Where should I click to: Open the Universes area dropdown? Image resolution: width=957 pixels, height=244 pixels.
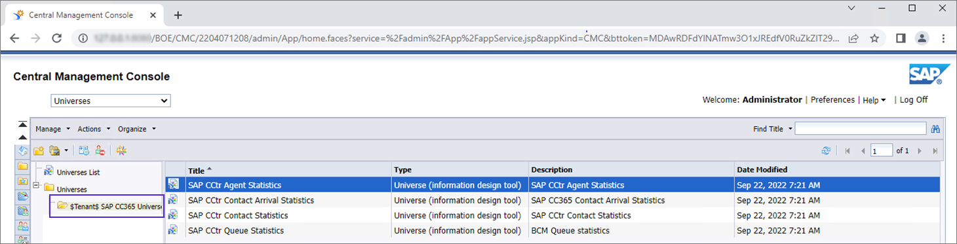[x=111, y=101]
